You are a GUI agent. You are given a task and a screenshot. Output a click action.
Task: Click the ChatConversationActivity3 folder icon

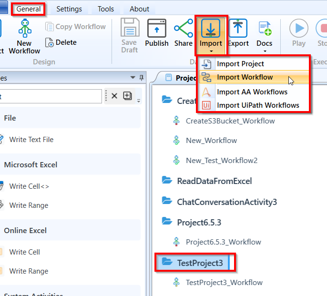(x=167, y=201)
